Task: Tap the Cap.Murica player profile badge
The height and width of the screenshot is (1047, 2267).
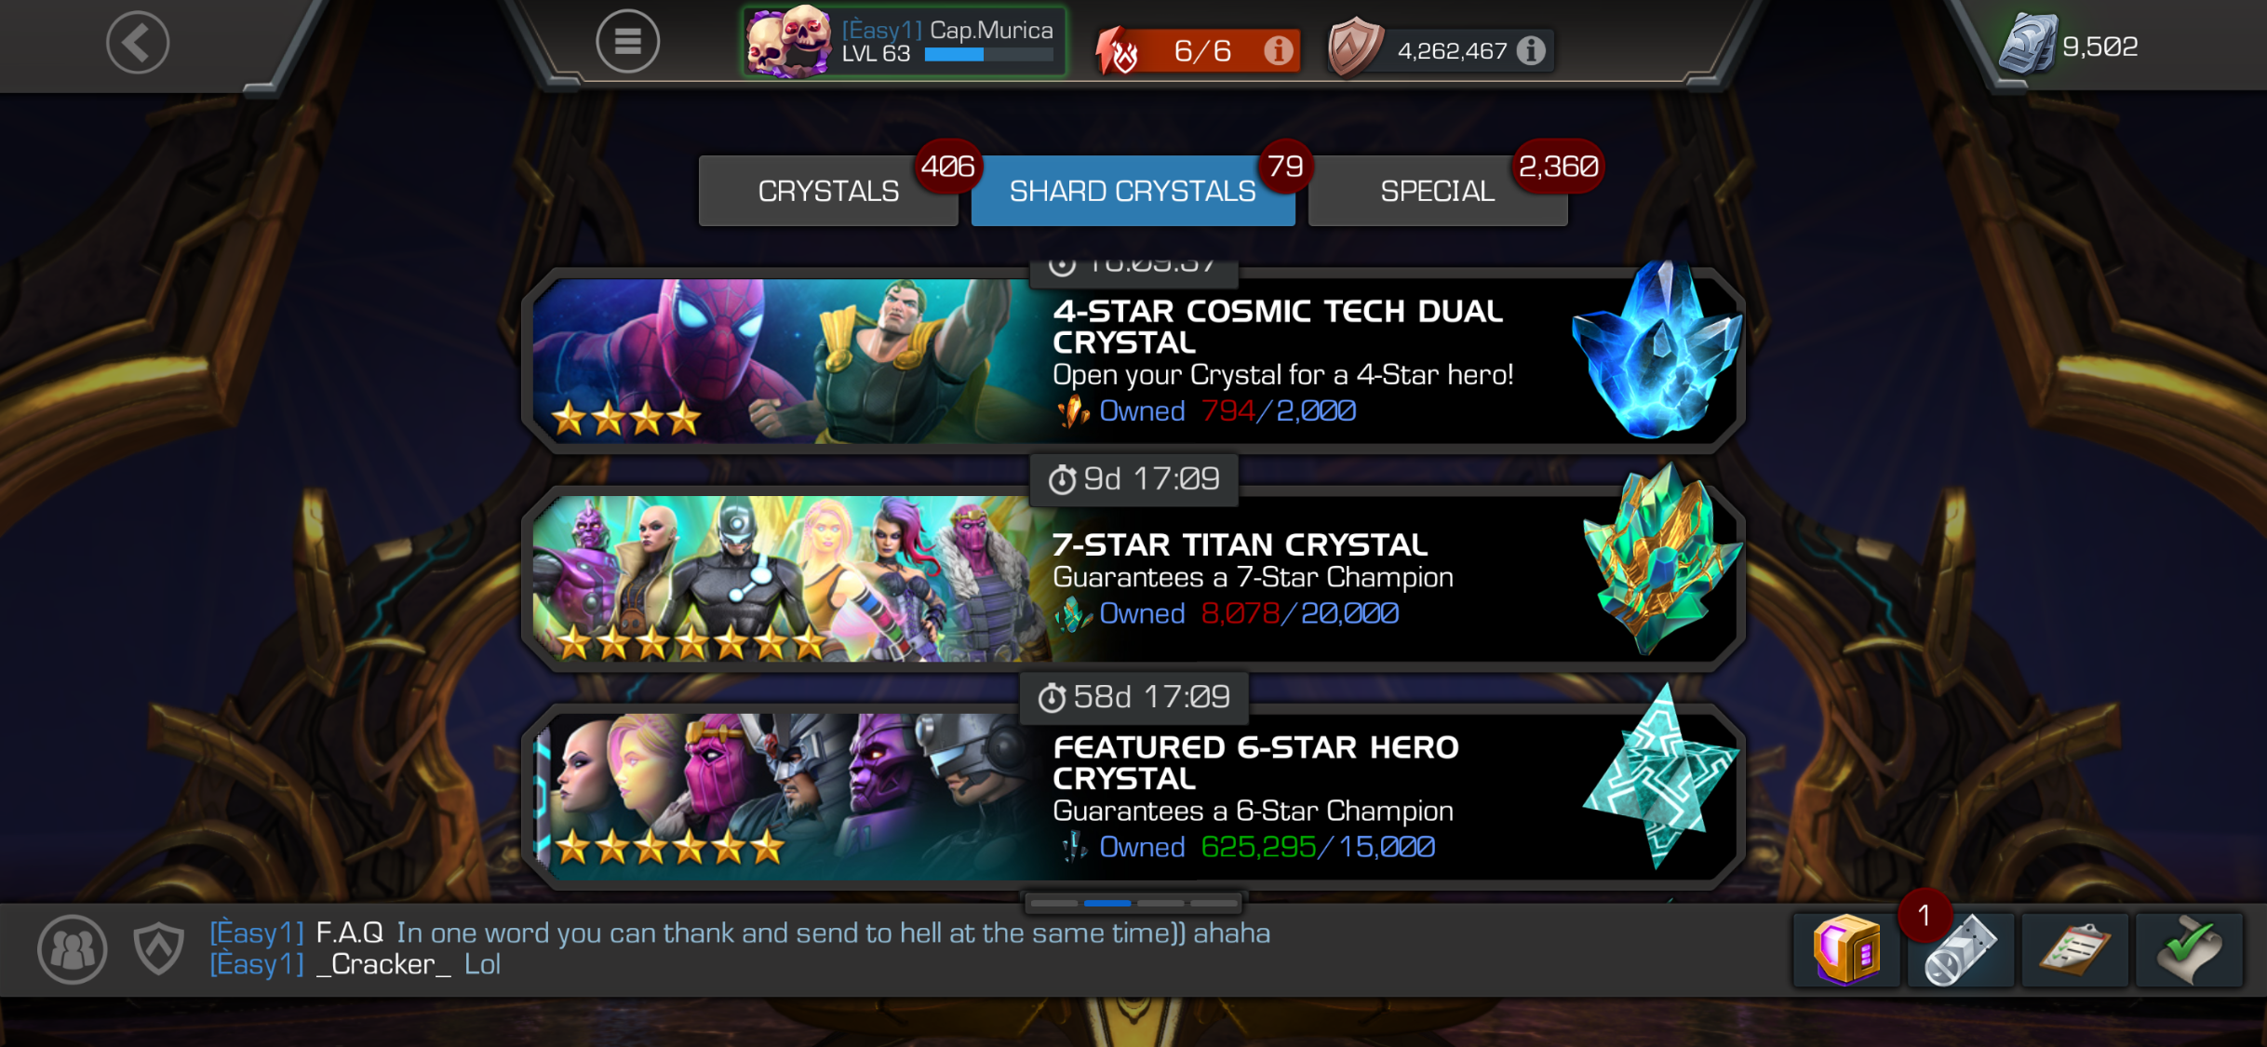Action: click(904, 42)
